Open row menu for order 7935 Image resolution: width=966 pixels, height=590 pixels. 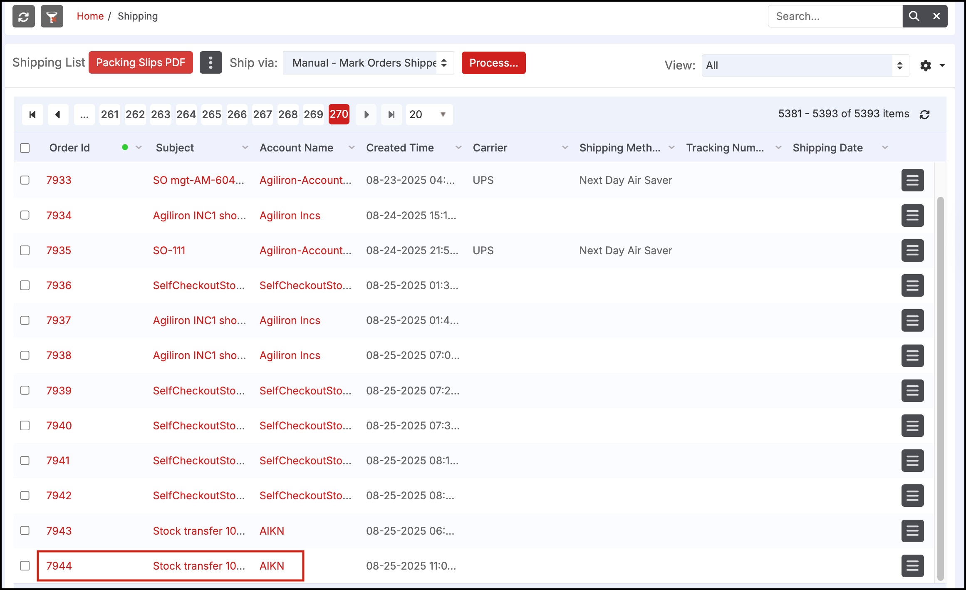[912, 250]
